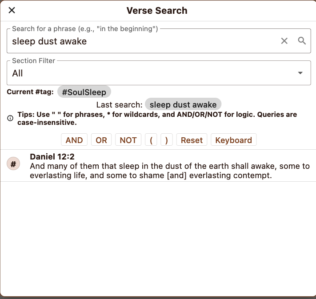The width and height of the screenshot is (316, 299).
Task: Clear the search text with the X icon
Action: pos(284,41)
